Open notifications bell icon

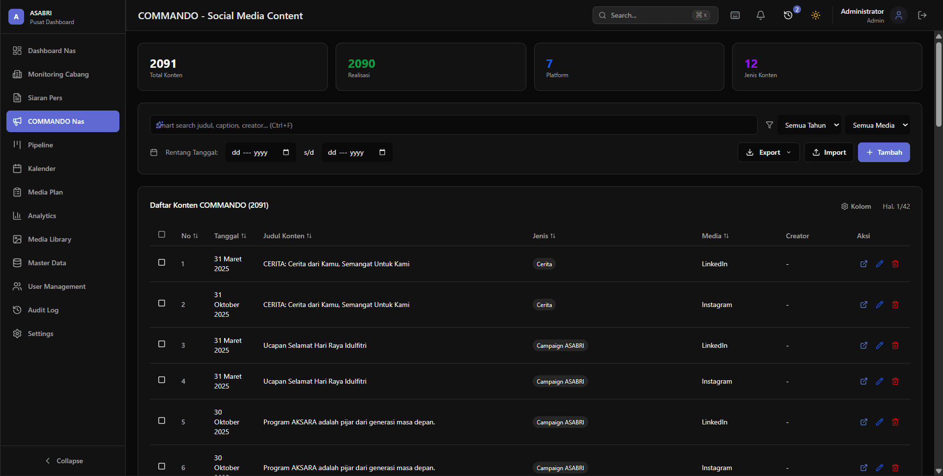coord(761,15)
